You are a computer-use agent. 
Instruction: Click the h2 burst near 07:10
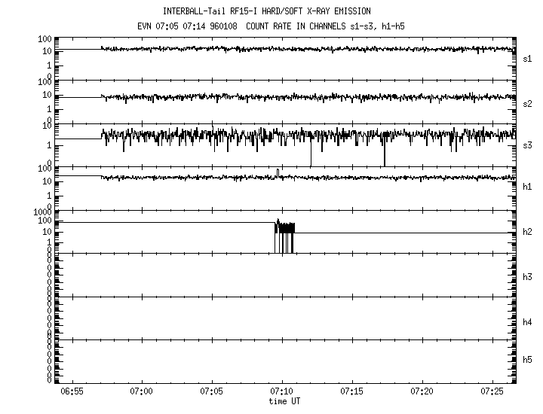284,230
